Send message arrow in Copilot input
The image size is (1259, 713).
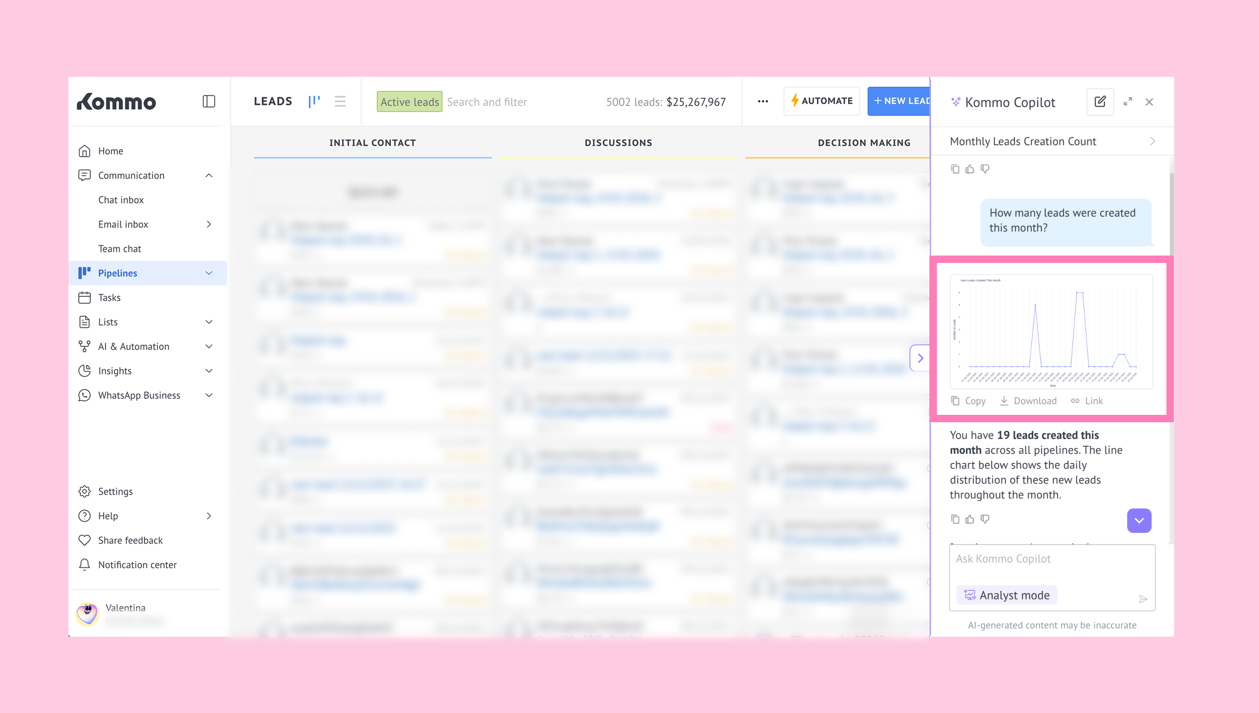coord(1143,599)
